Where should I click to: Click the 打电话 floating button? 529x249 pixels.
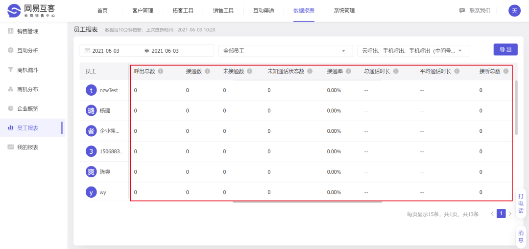[521, 203]
